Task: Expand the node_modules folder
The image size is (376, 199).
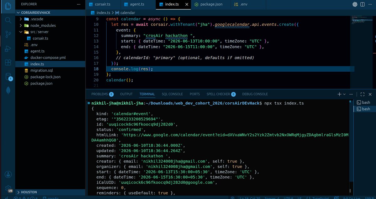Action: [50, 25]
